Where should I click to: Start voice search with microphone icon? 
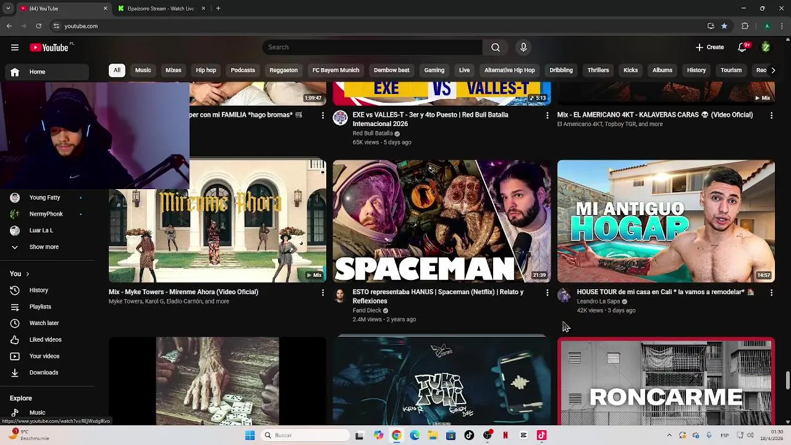tap(523, 48)
